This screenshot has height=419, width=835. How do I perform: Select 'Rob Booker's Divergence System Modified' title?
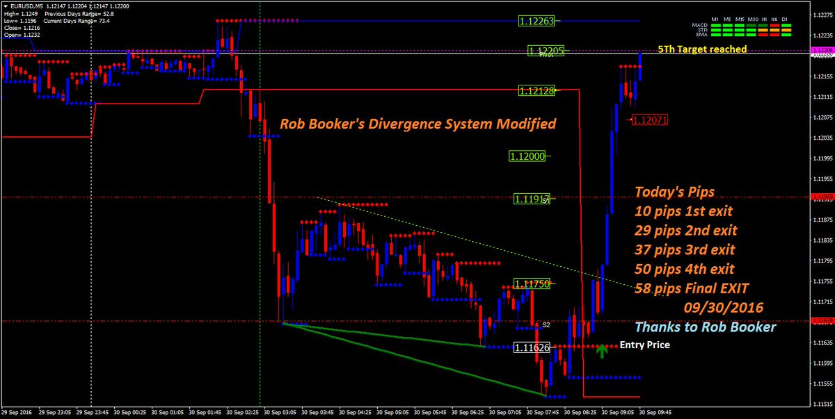(x=417, y=124)
